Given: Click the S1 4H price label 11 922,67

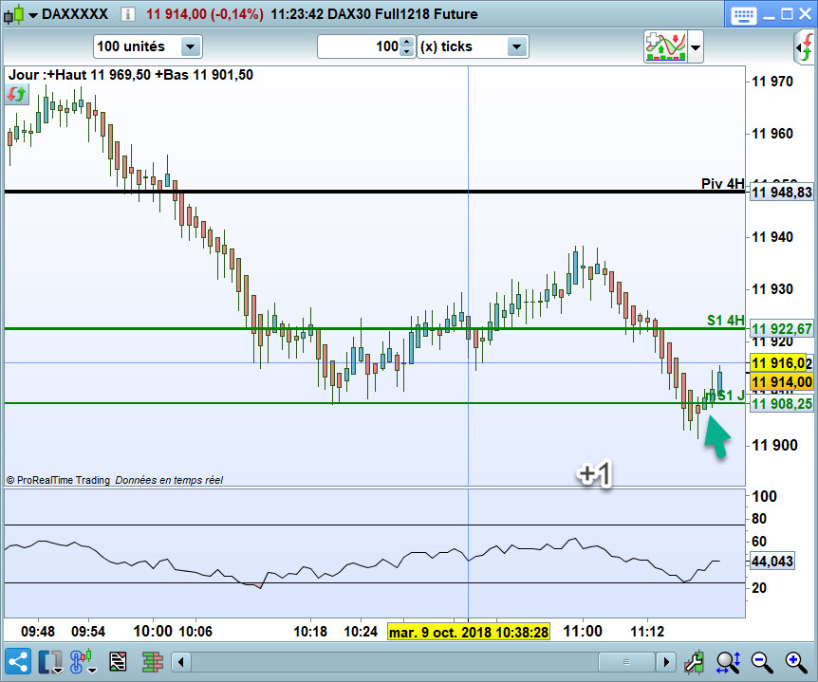Looking at the screenshot, I should 781,328.
